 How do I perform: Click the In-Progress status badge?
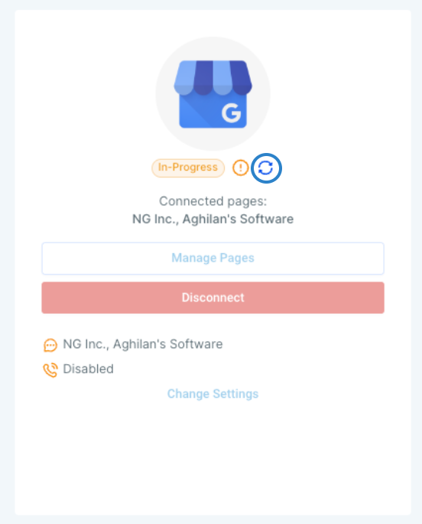(188, 168)
